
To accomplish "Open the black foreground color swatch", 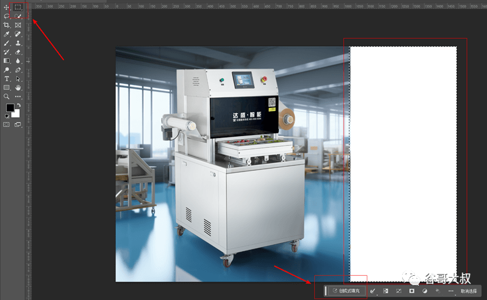I will click(x=10, y=108).
